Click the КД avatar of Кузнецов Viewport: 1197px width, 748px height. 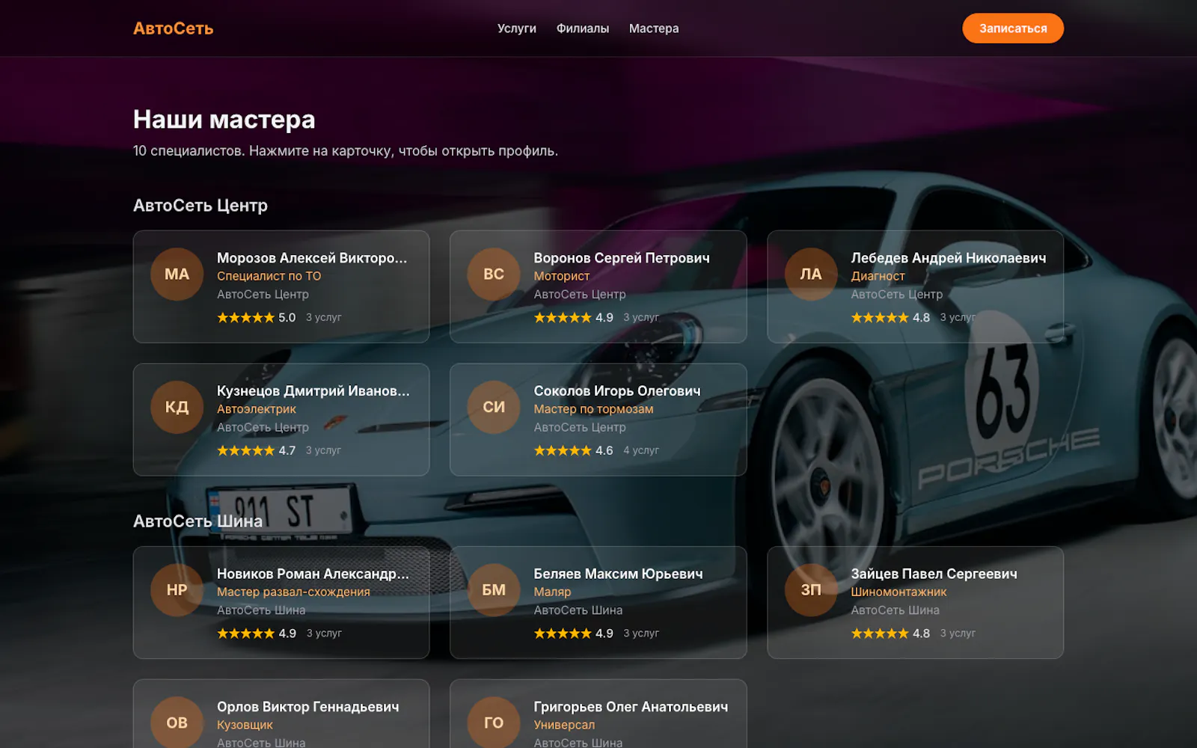(x=177, y=408)
